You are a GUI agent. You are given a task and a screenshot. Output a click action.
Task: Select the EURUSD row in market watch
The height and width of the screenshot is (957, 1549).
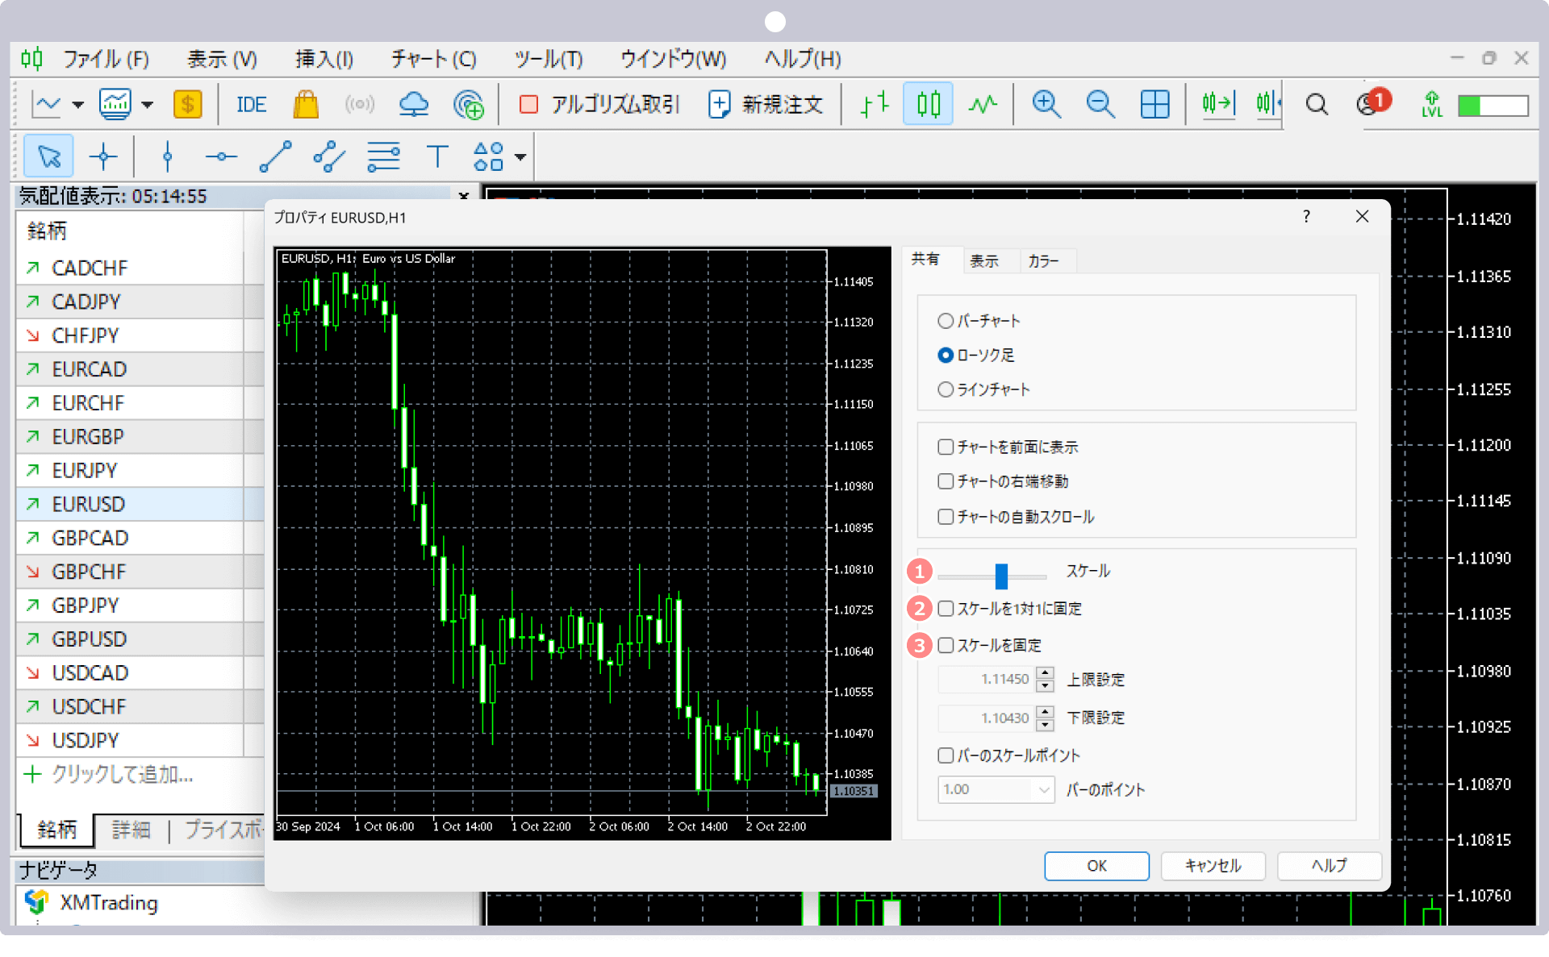point(140,504)
